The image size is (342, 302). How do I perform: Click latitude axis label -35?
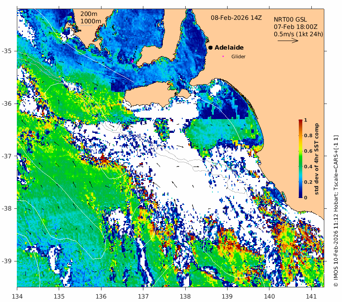coord(6,51)
